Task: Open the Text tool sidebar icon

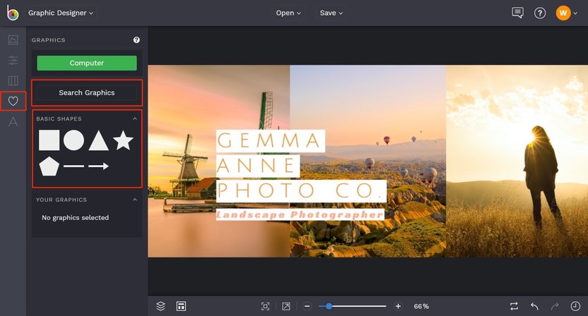Action: click(13, 122)
